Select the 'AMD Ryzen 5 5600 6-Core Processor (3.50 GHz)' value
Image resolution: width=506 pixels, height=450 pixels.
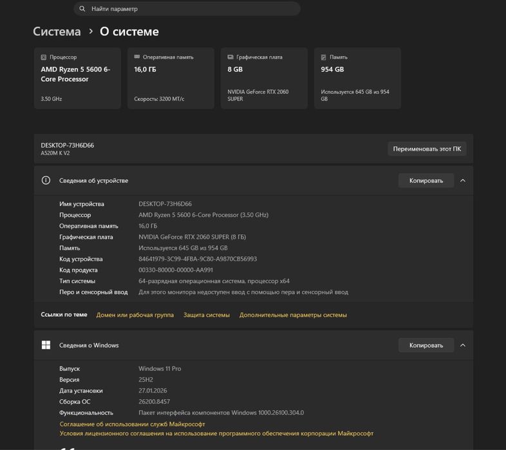pos(203,214)
